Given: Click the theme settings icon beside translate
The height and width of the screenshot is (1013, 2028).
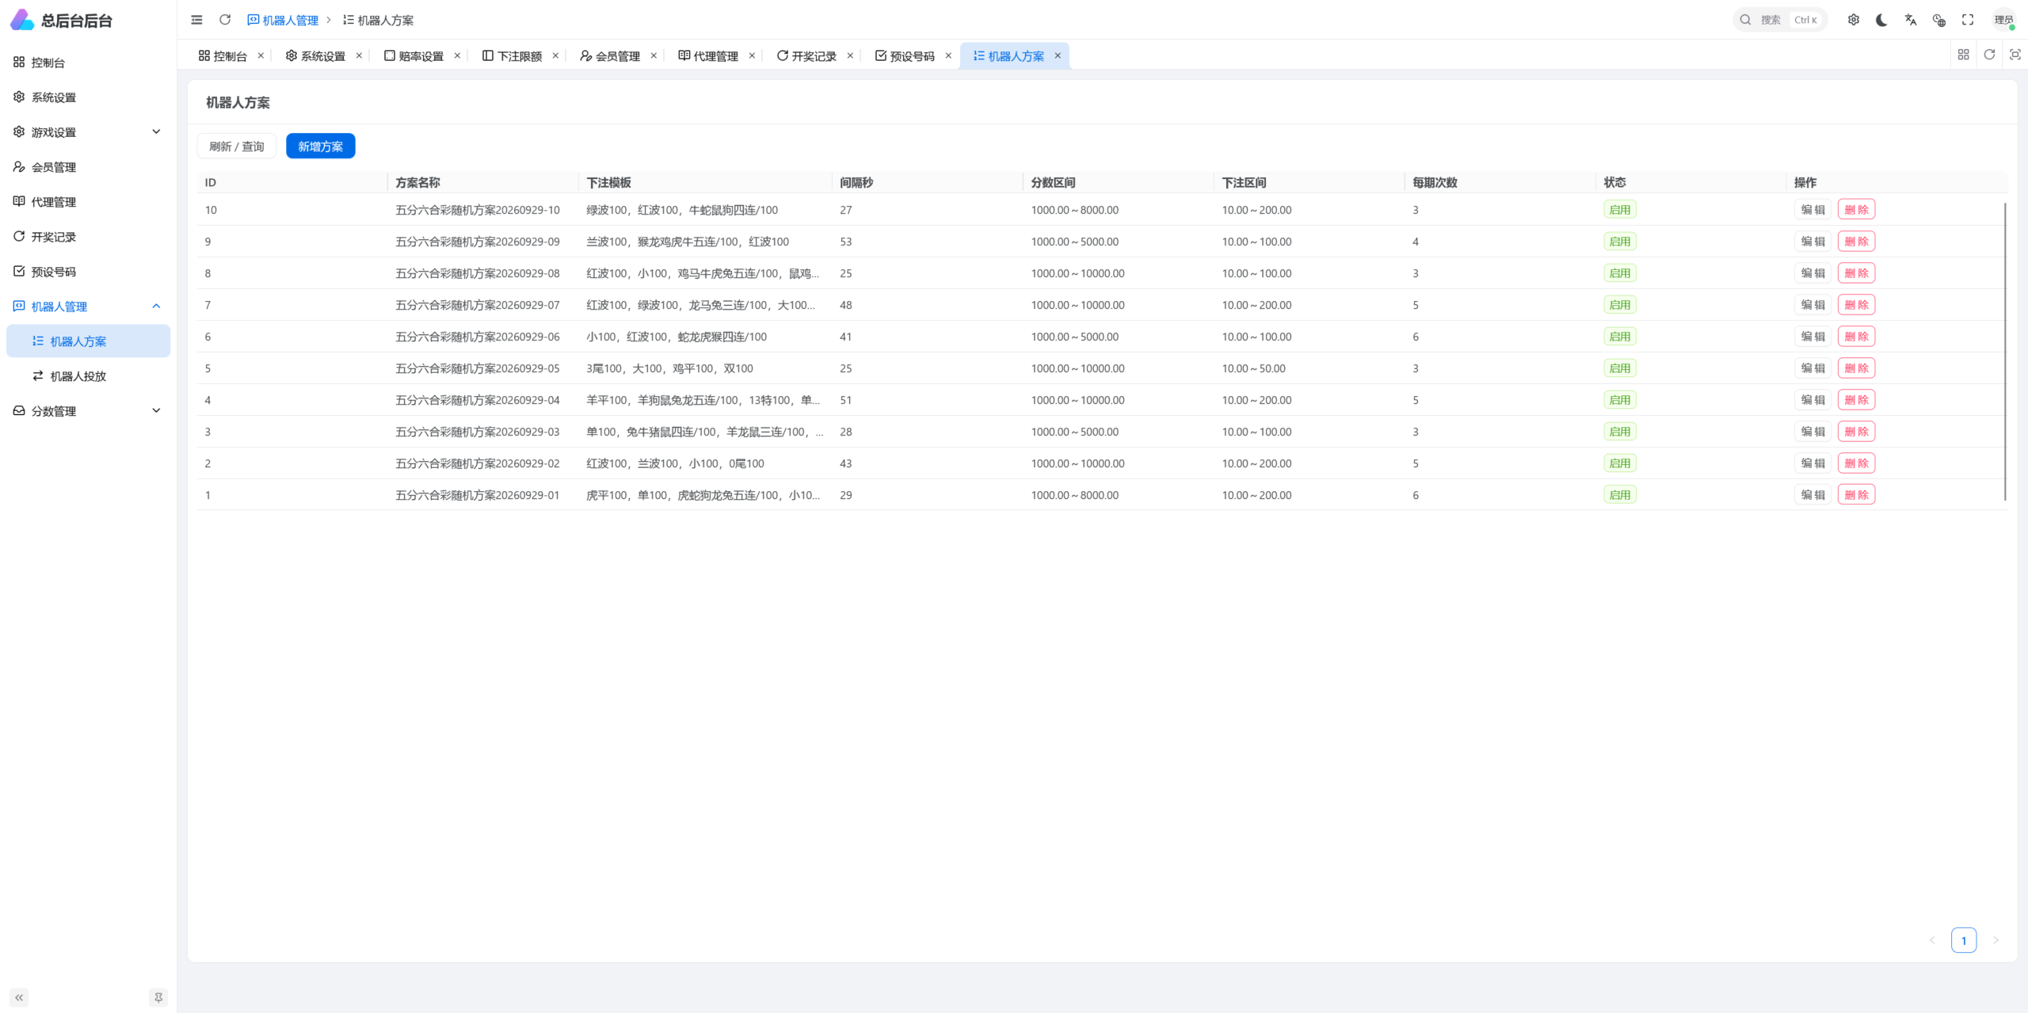Looking at the screenshot, I should 1939,20.
